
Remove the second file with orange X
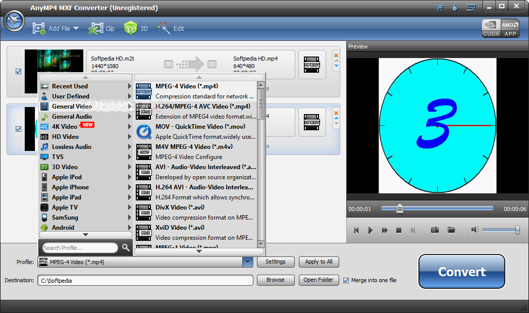[x=336, y=113]
